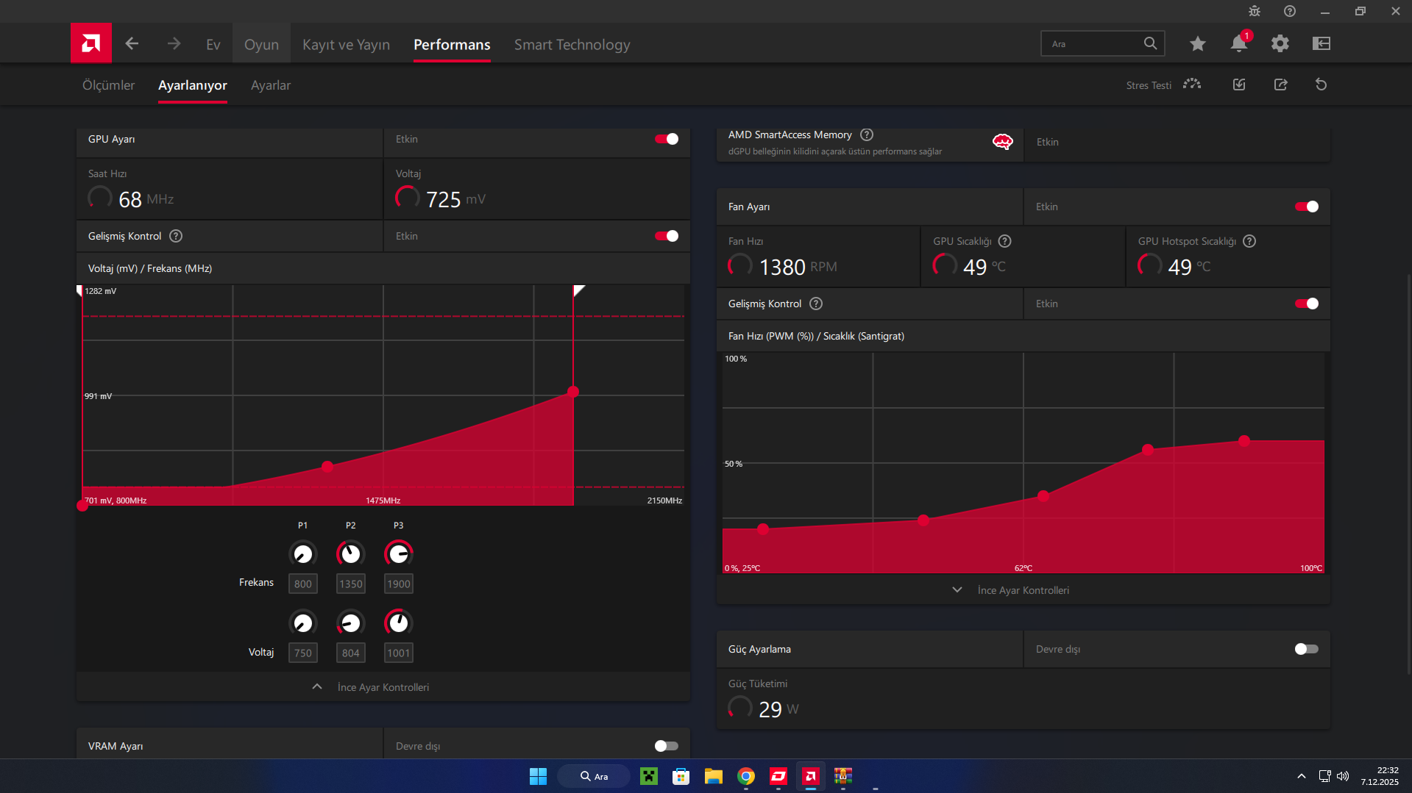Toggle the sidebar panel icon

coord(1321,43)
